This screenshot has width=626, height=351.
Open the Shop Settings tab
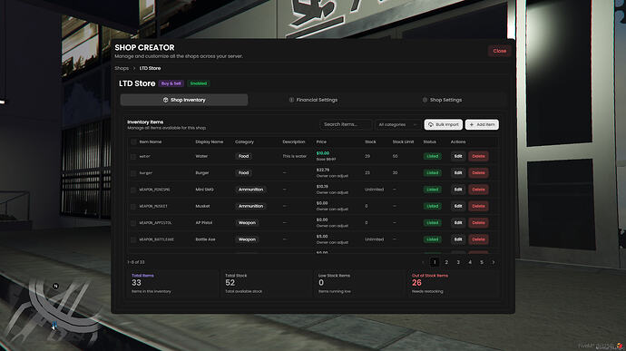pos(442,100)
